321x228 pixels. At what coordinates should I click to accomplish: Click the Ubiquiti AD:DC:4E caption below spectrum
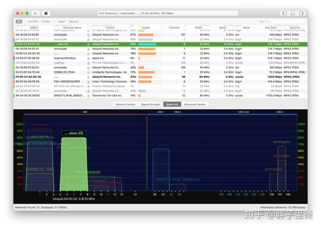[x=74, y=199]
